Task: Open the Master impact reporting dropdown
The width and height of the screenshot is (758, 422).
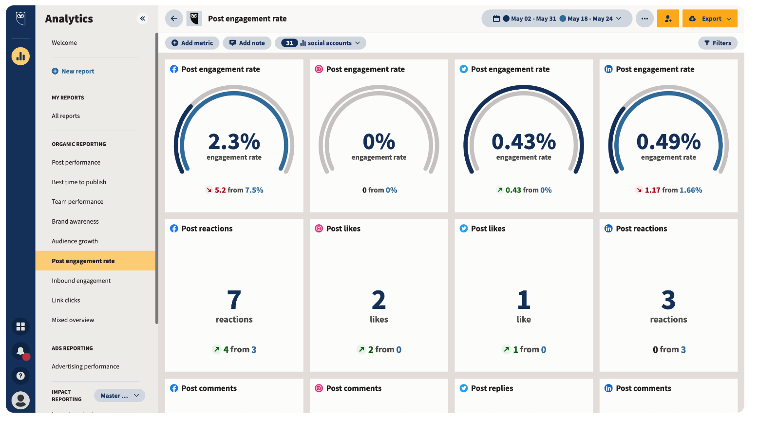Action: tap(119, 396)
